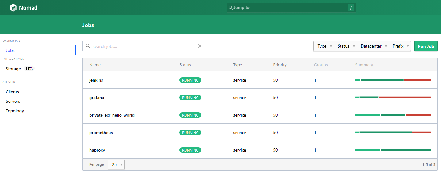Screen dimensions: 441x181
Task: Click the Groups column header
Action: (x=321, y=65)
